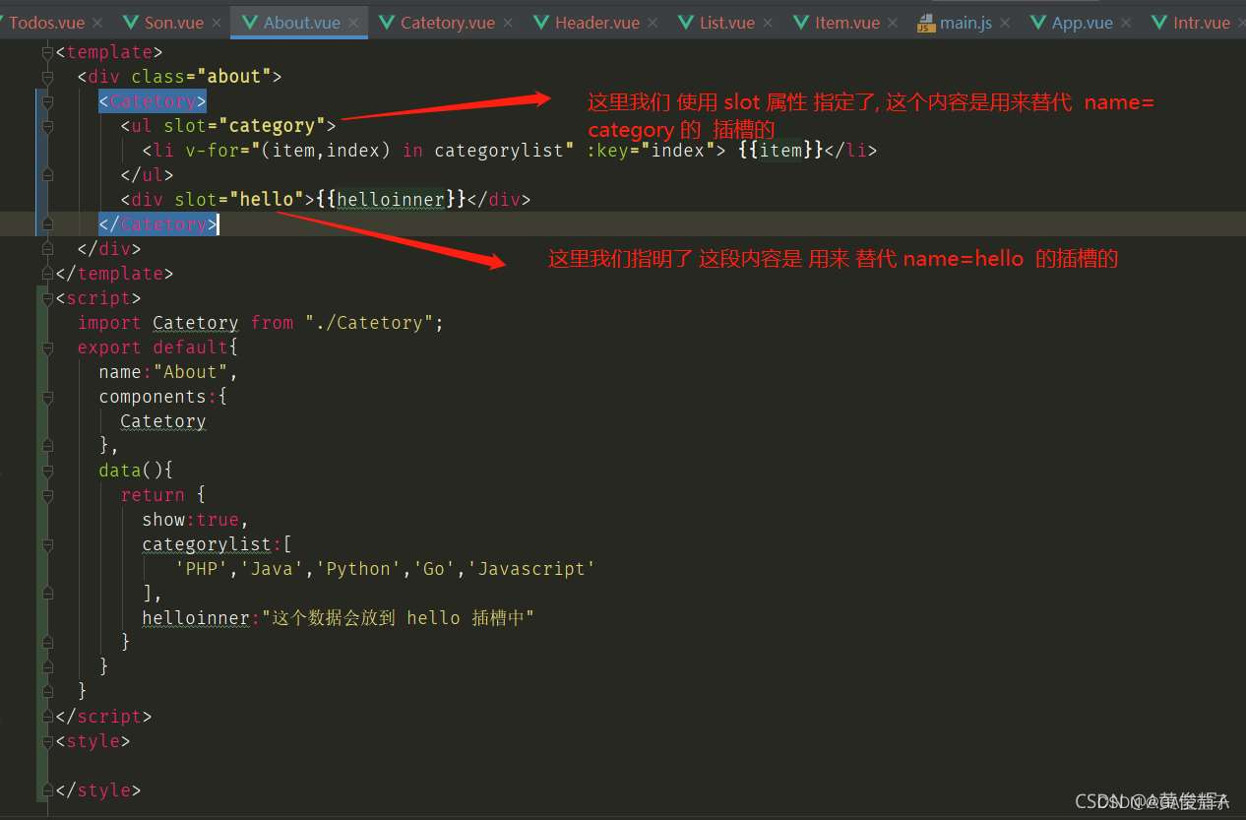Click the {{item}} interpolation

[780, 151]
